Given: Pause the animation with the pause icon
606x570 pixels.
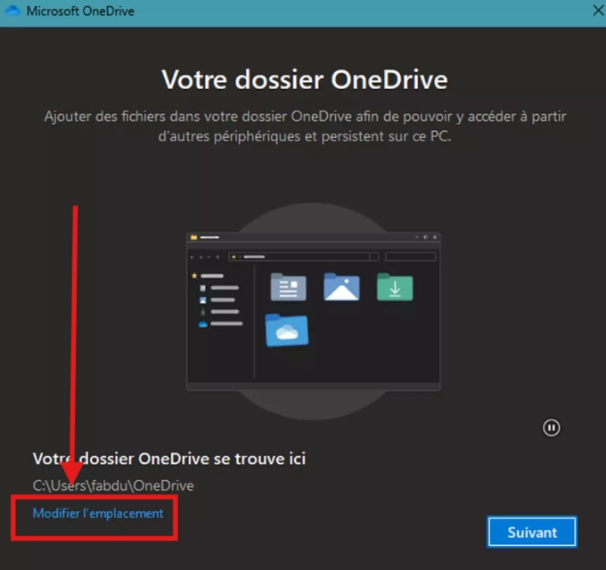Looking at the screenshot, I should click(x=551, y=427).
